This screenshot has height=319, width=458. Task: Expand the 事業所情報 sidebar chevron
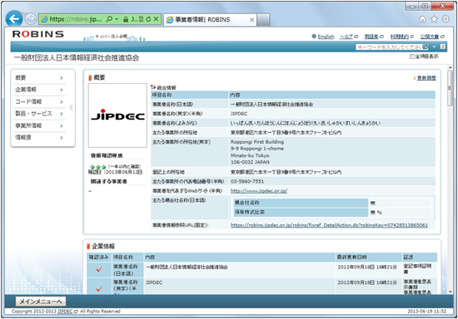(62, 125)
